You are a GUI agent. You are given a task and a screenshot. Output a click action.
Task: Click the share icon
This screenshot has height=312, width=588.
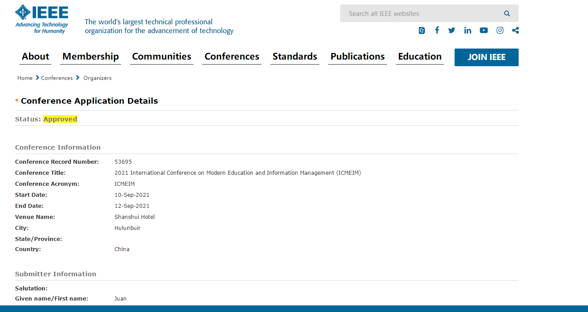[x=515, y=30]
